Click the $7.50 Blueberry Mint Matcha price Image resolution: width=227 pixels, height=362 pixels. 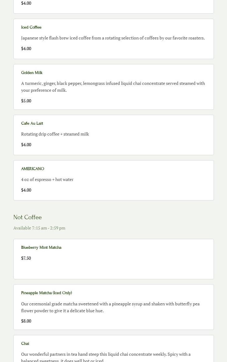(x=26, y=258)
